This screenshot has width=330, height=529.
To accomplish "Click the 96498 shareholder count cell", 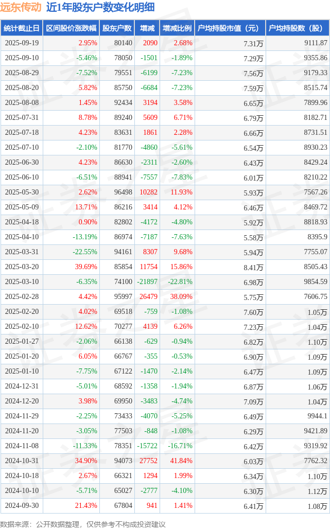I will pos(123,192).
